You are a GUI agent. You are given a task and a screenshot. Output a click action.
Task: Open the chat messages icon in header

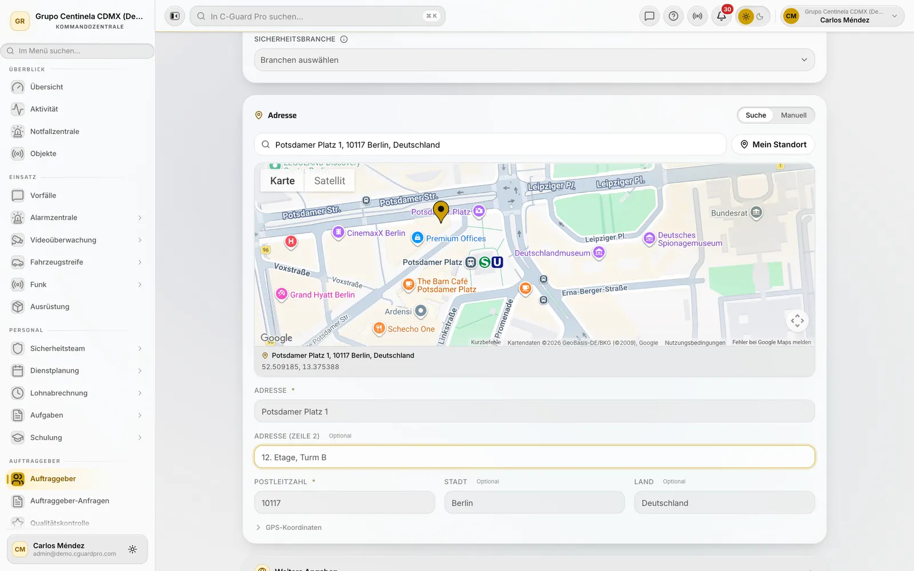click(x=650, y=16)
